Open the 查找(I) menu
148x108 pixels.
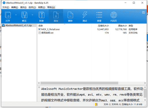[23, 7]
